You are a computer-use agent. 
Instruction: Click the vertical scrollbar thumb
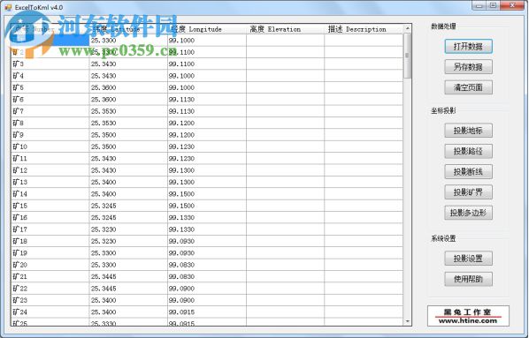(x=407, y=56)
